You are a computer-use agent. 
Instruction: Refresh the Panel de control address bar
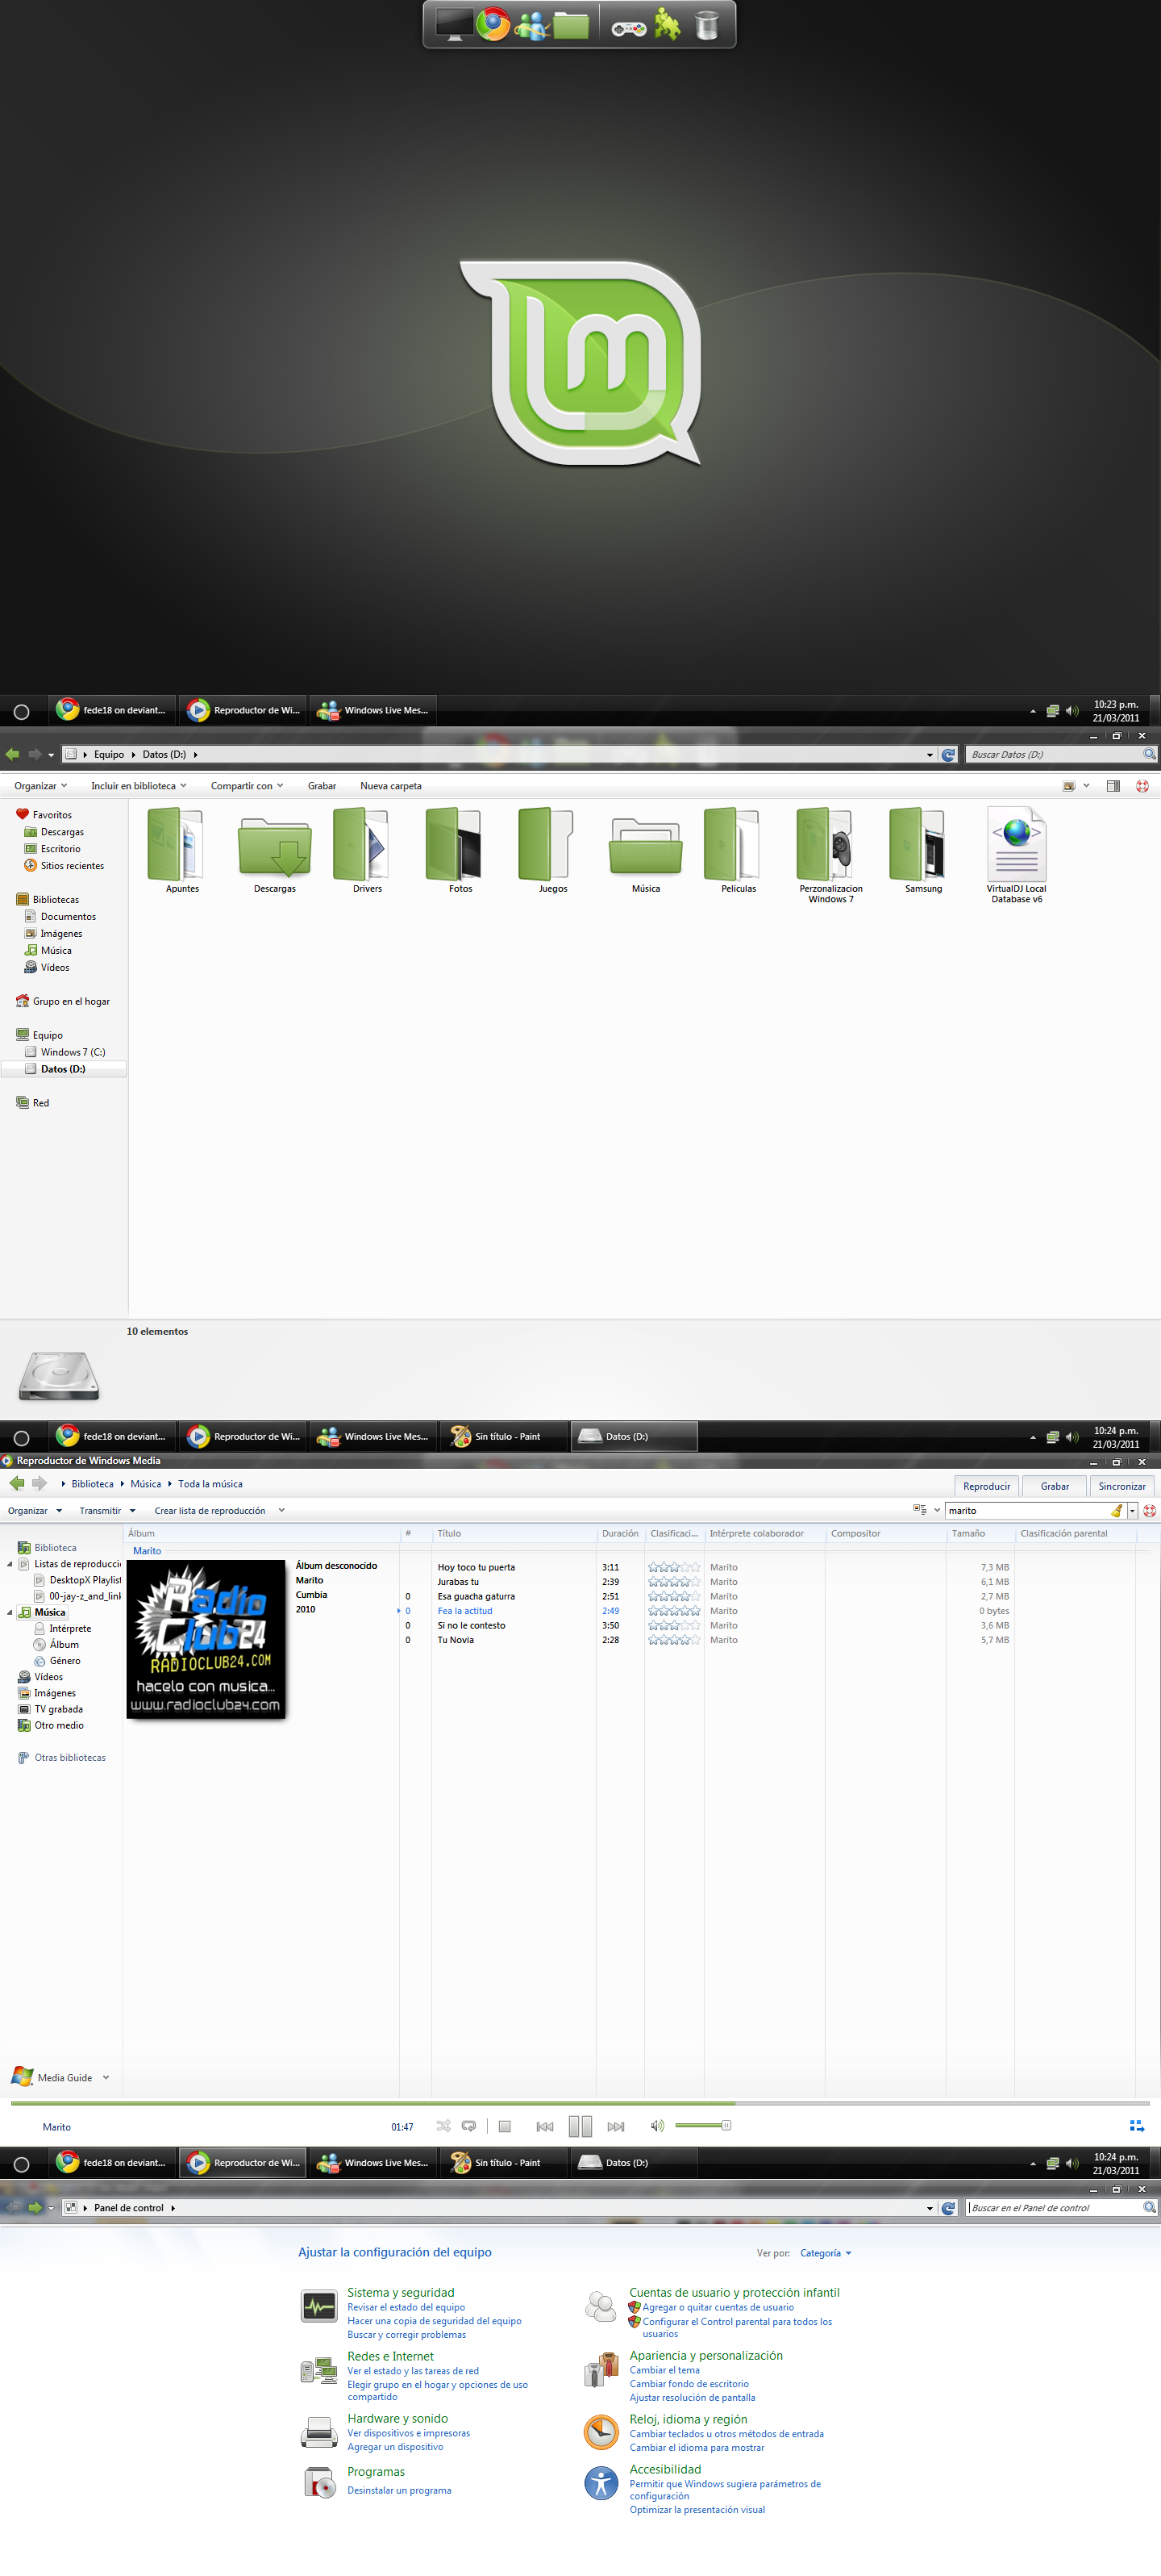(x=948, y=2208)
